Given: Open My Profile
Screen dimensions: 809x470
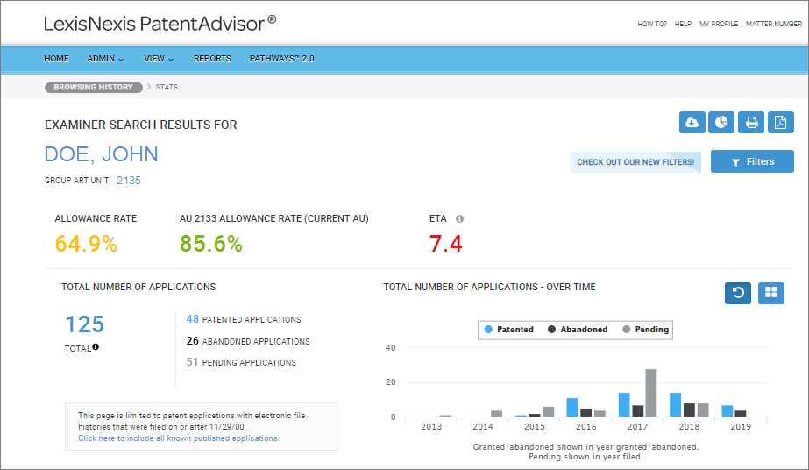Looking at the screenshot, I should pos(718,24).
